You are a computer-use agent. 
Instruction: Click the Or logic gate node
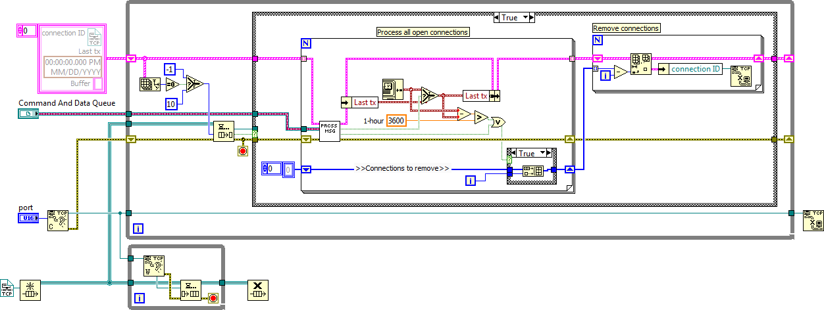coord(499,122)
